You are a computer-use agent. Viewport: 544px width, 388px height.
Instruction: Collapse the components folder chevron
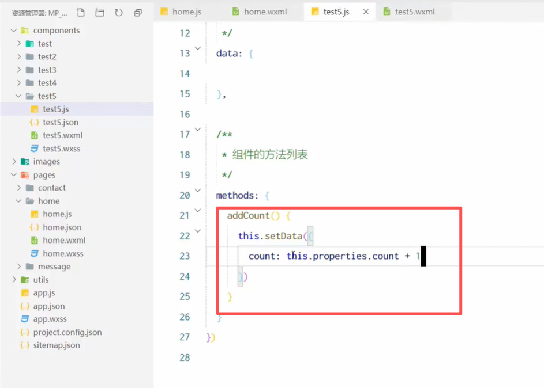(14, 31)
